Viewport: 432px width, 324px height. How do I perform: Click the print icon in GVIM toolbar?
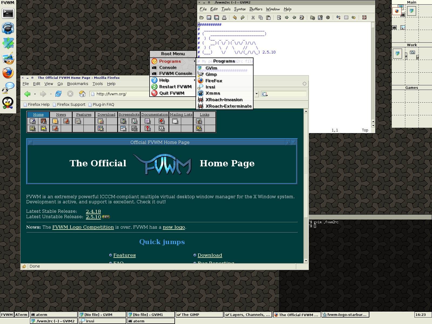coord(224,18)
